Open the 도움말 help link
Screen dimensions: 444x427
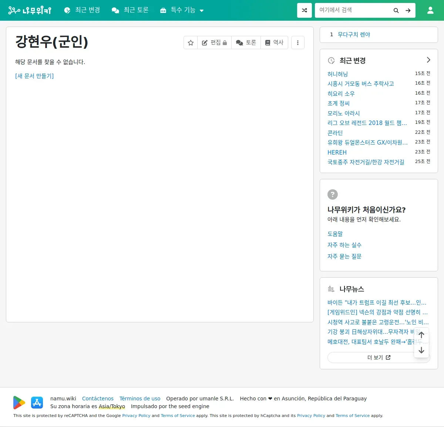pos(335,234)
